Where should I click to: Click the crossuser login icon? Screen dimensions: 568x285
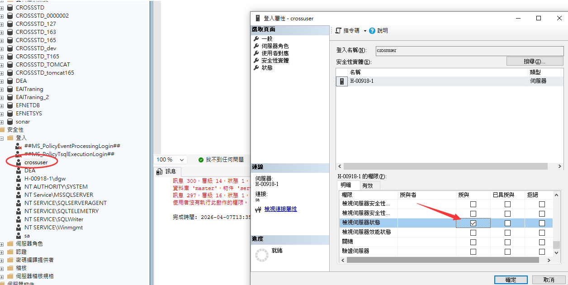pyautogui.click(x=19, y=162)
